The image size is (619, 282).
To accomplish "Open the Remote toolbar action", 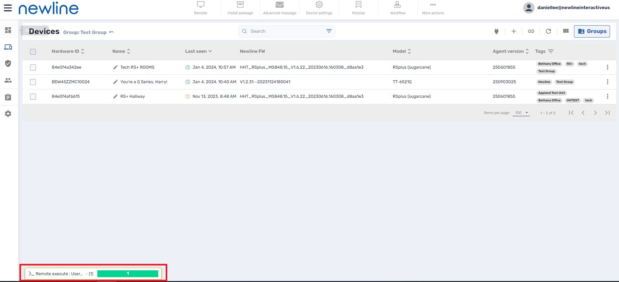I will pyautogui.click(x=201, y=8).
